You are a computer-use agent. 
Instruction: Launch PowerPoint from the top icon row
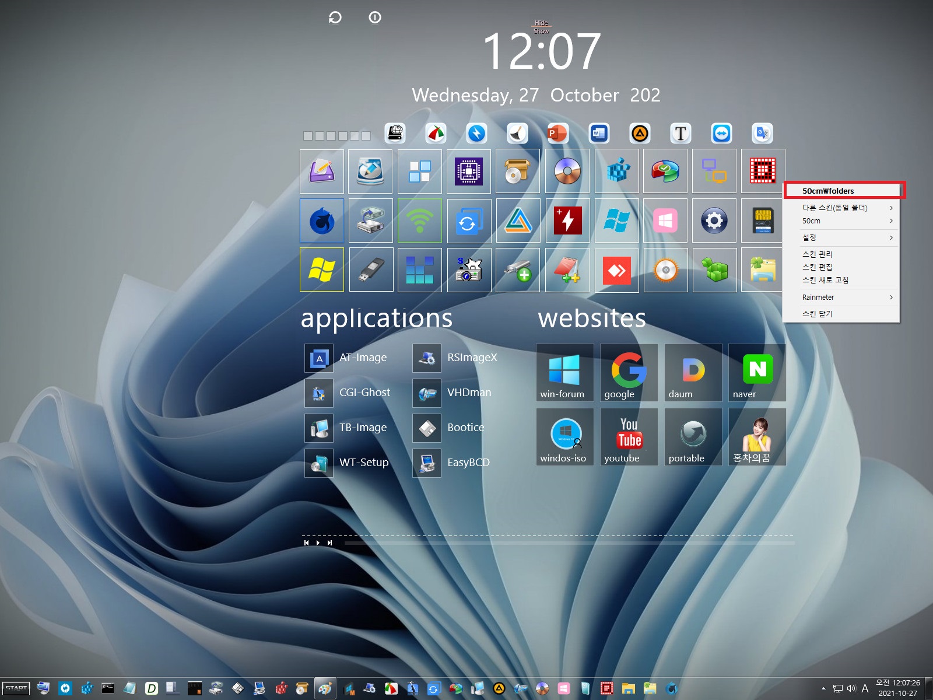558,134
